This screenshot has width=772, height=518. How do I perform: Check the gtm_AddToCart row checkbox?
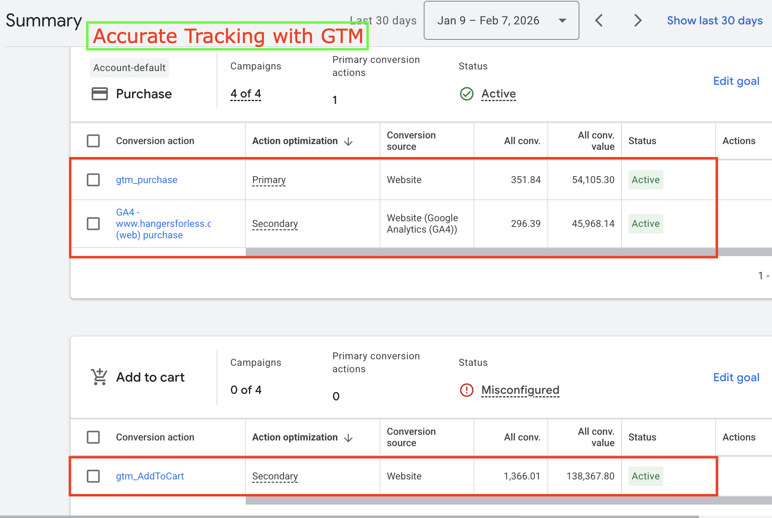[x=93, y=476]
